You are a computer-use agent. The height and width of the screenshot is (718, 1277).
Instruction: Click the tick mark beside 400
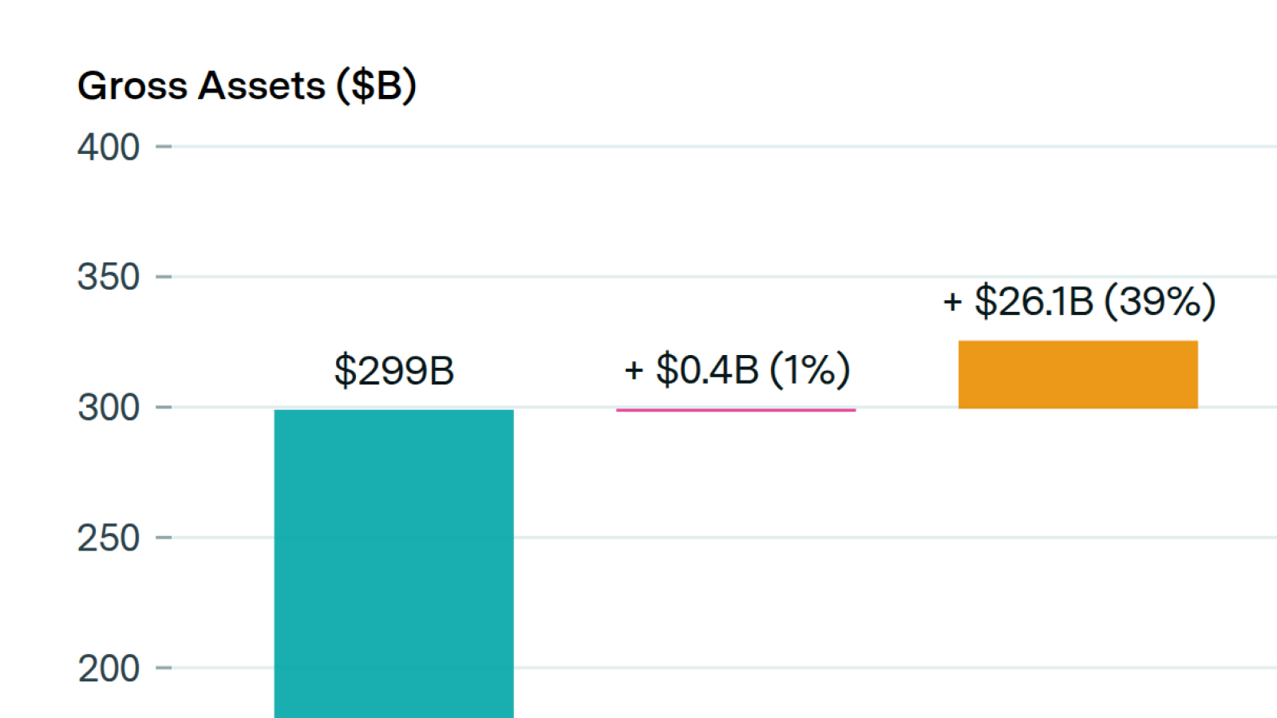pyautogui.click(x=164, y=147)
